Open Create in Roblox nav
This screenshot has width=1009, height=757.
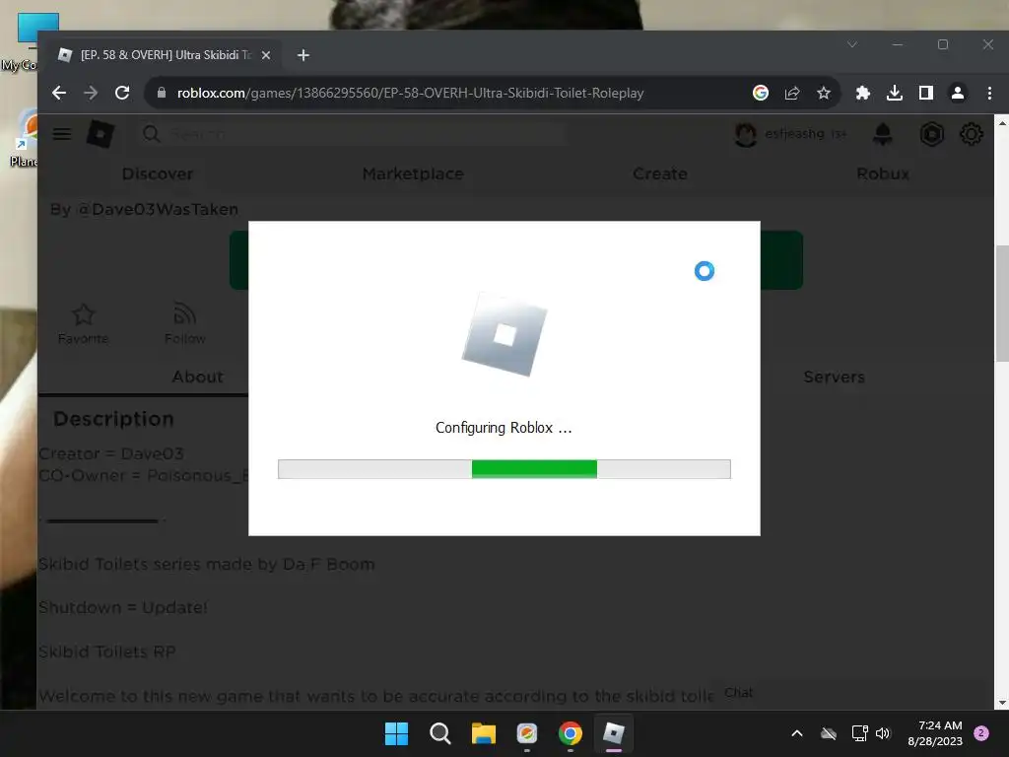(660, 173)
